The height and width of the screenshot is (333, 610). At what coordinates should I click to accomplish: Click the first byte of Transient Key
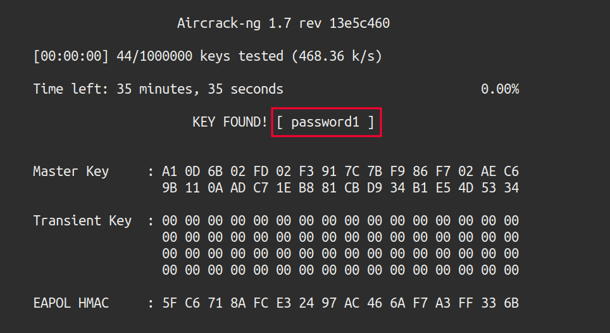coord(170,221)
